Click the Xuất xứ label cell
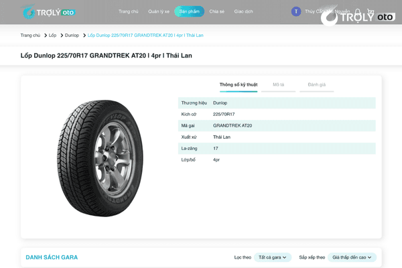 [189, 137]
